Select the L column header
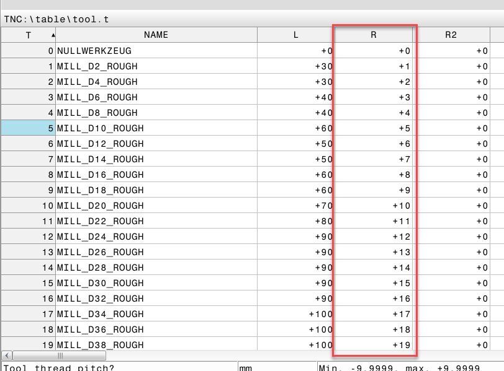504x371 pixels. coord(295,35)
